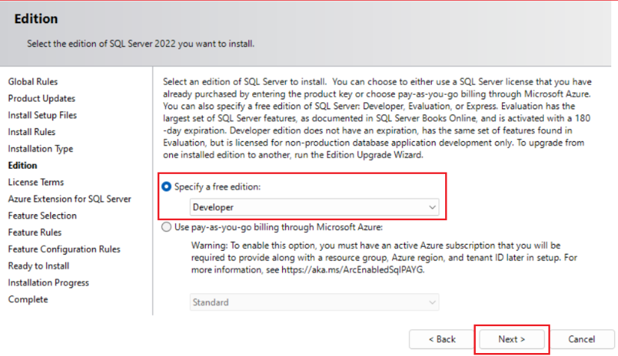Go to Installation Progress step
Image resolution: width=618 pixels, height=356 pixels.
(49, 283)
